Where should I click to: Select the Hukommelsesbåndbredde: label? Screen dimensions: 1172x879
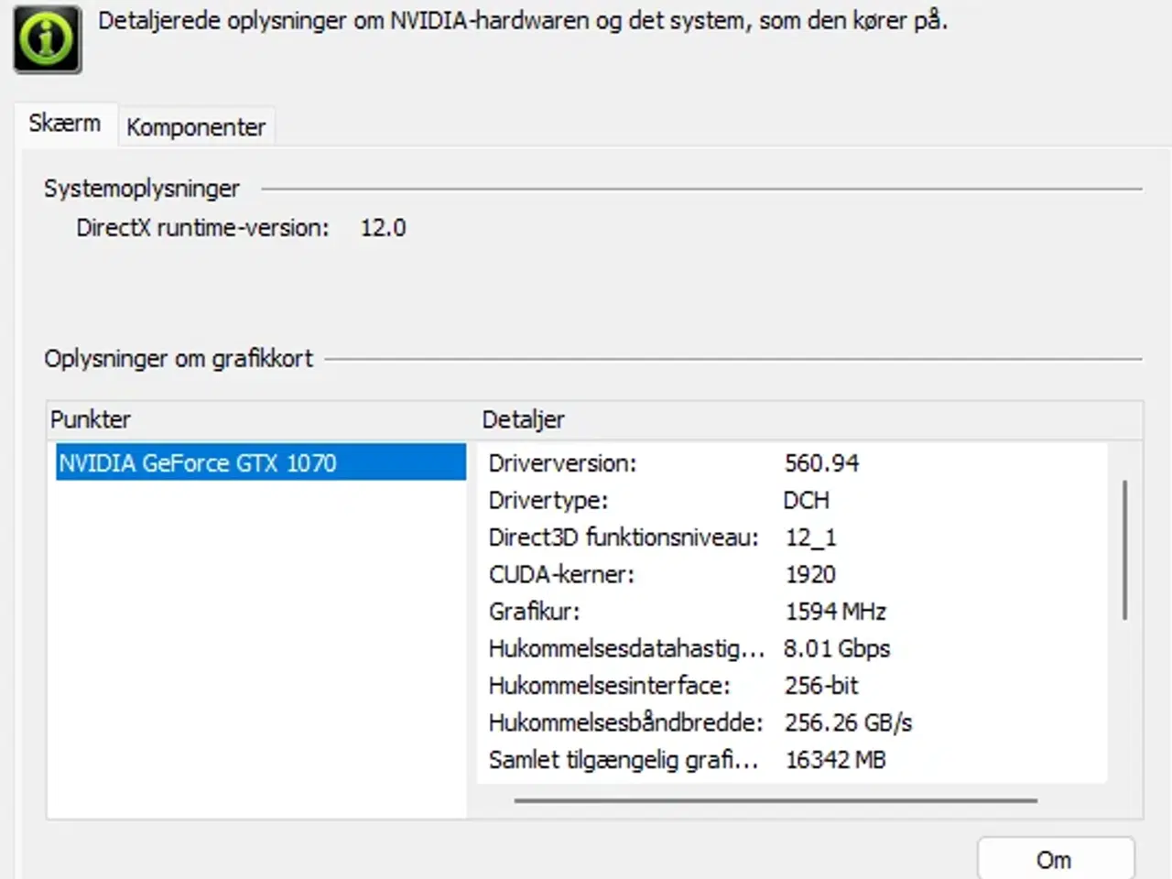[625, 722]
